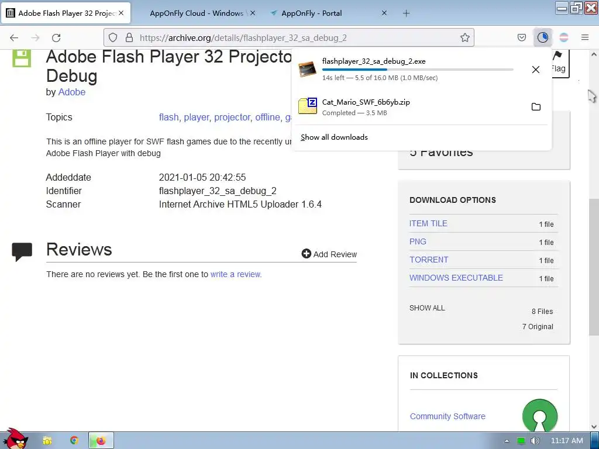The width and height of the screenshot is (599, 449).
Task: Open tracking protection shield icon
Action: pos(113,37)
